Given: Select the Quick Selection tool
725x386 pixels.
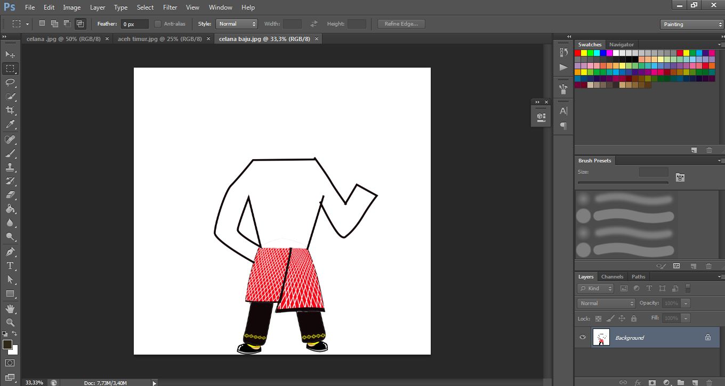Looking at the screenshot, I should pos(10,96).
